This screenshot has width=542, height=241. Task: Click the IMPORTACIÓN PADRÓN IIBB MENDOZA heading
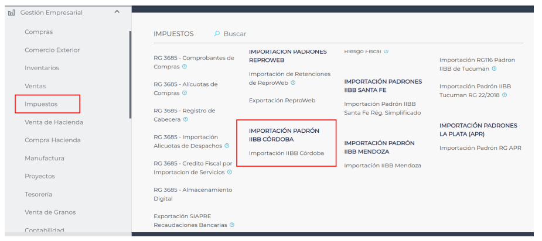(x=380, y=147)
